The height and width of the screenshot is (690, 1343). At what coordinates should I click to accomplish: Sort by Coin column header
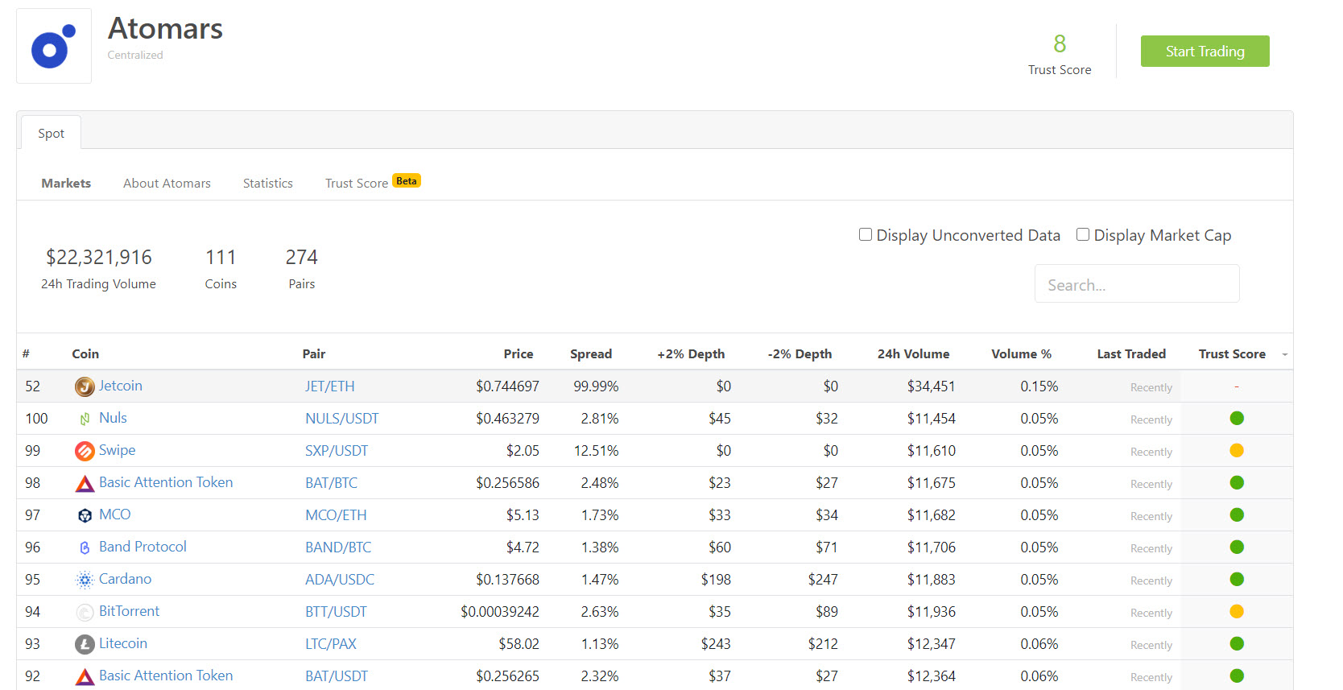85,354
